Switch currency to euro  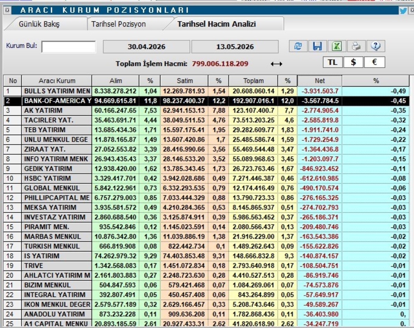(375, 62)
